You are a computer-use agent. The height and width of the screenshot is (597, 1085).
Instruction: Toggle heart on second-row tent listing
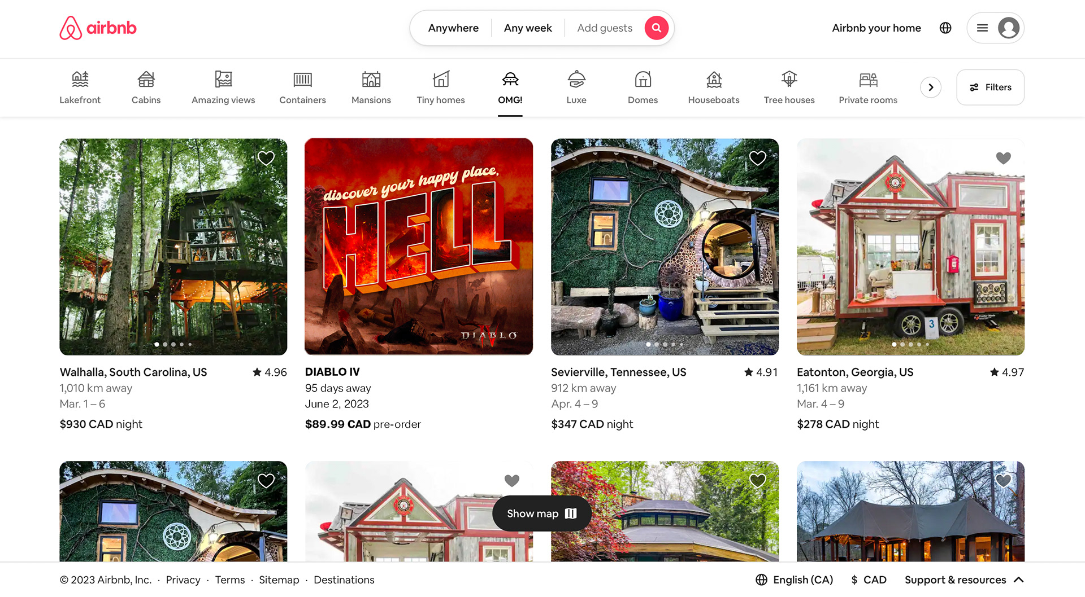point(1004,481)
